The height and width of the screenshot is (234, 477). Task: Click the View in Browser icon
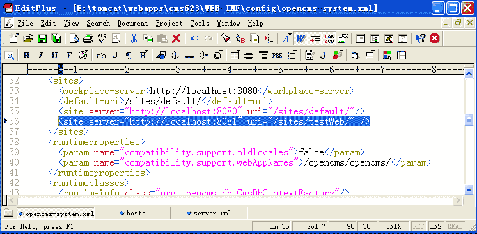point(10,56)
